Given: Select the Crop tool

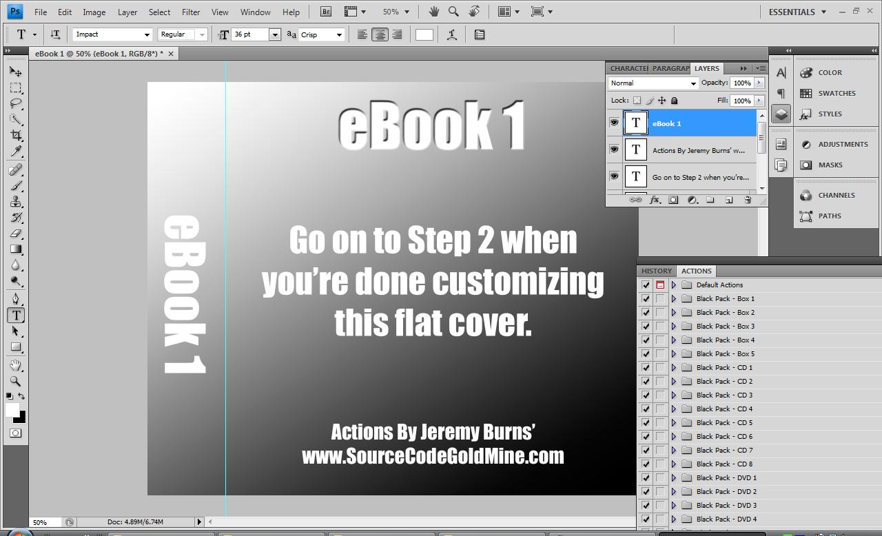Looking at the screenshot, I should coord(16,136).
